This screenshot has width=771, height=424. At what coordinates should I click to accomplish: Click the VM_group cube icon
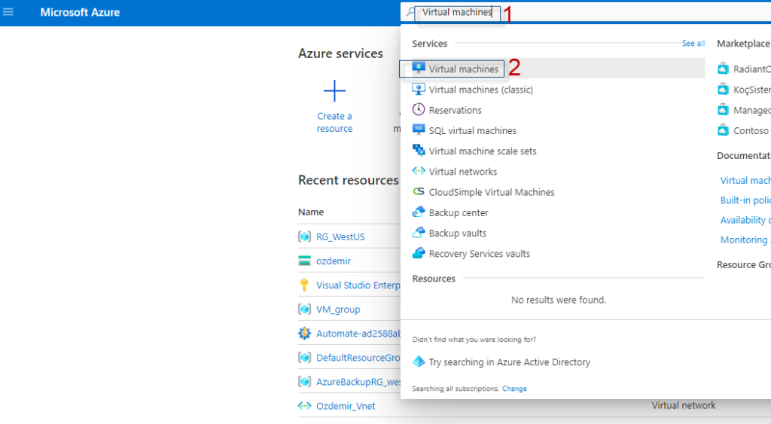coord(304,309)
